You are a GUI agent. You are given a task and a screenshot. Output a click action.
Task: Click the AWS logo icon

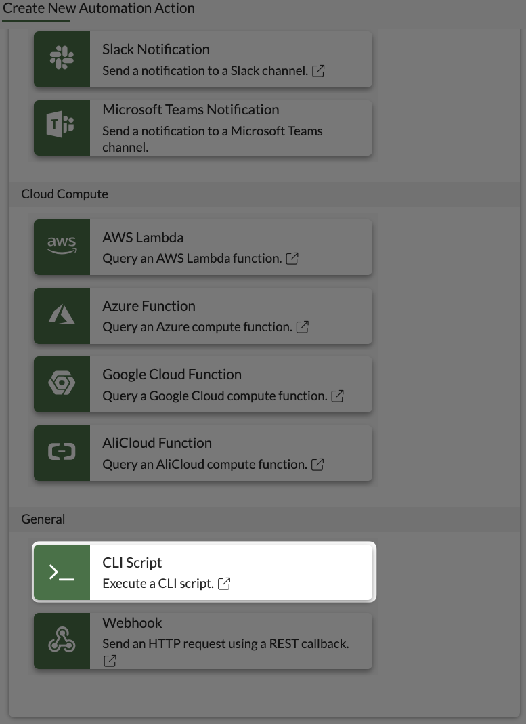(x=62, y=245)
